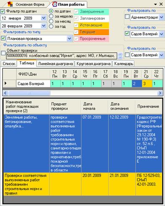The height and width of the screenshot is (206, 165).
Task: Click the Дата окончания column header
Action: 122,106
